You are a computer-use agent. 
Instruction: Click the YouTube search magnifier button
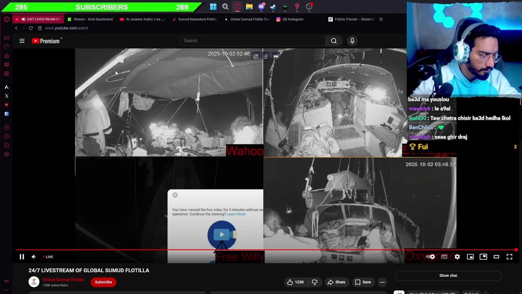[334, 41]
